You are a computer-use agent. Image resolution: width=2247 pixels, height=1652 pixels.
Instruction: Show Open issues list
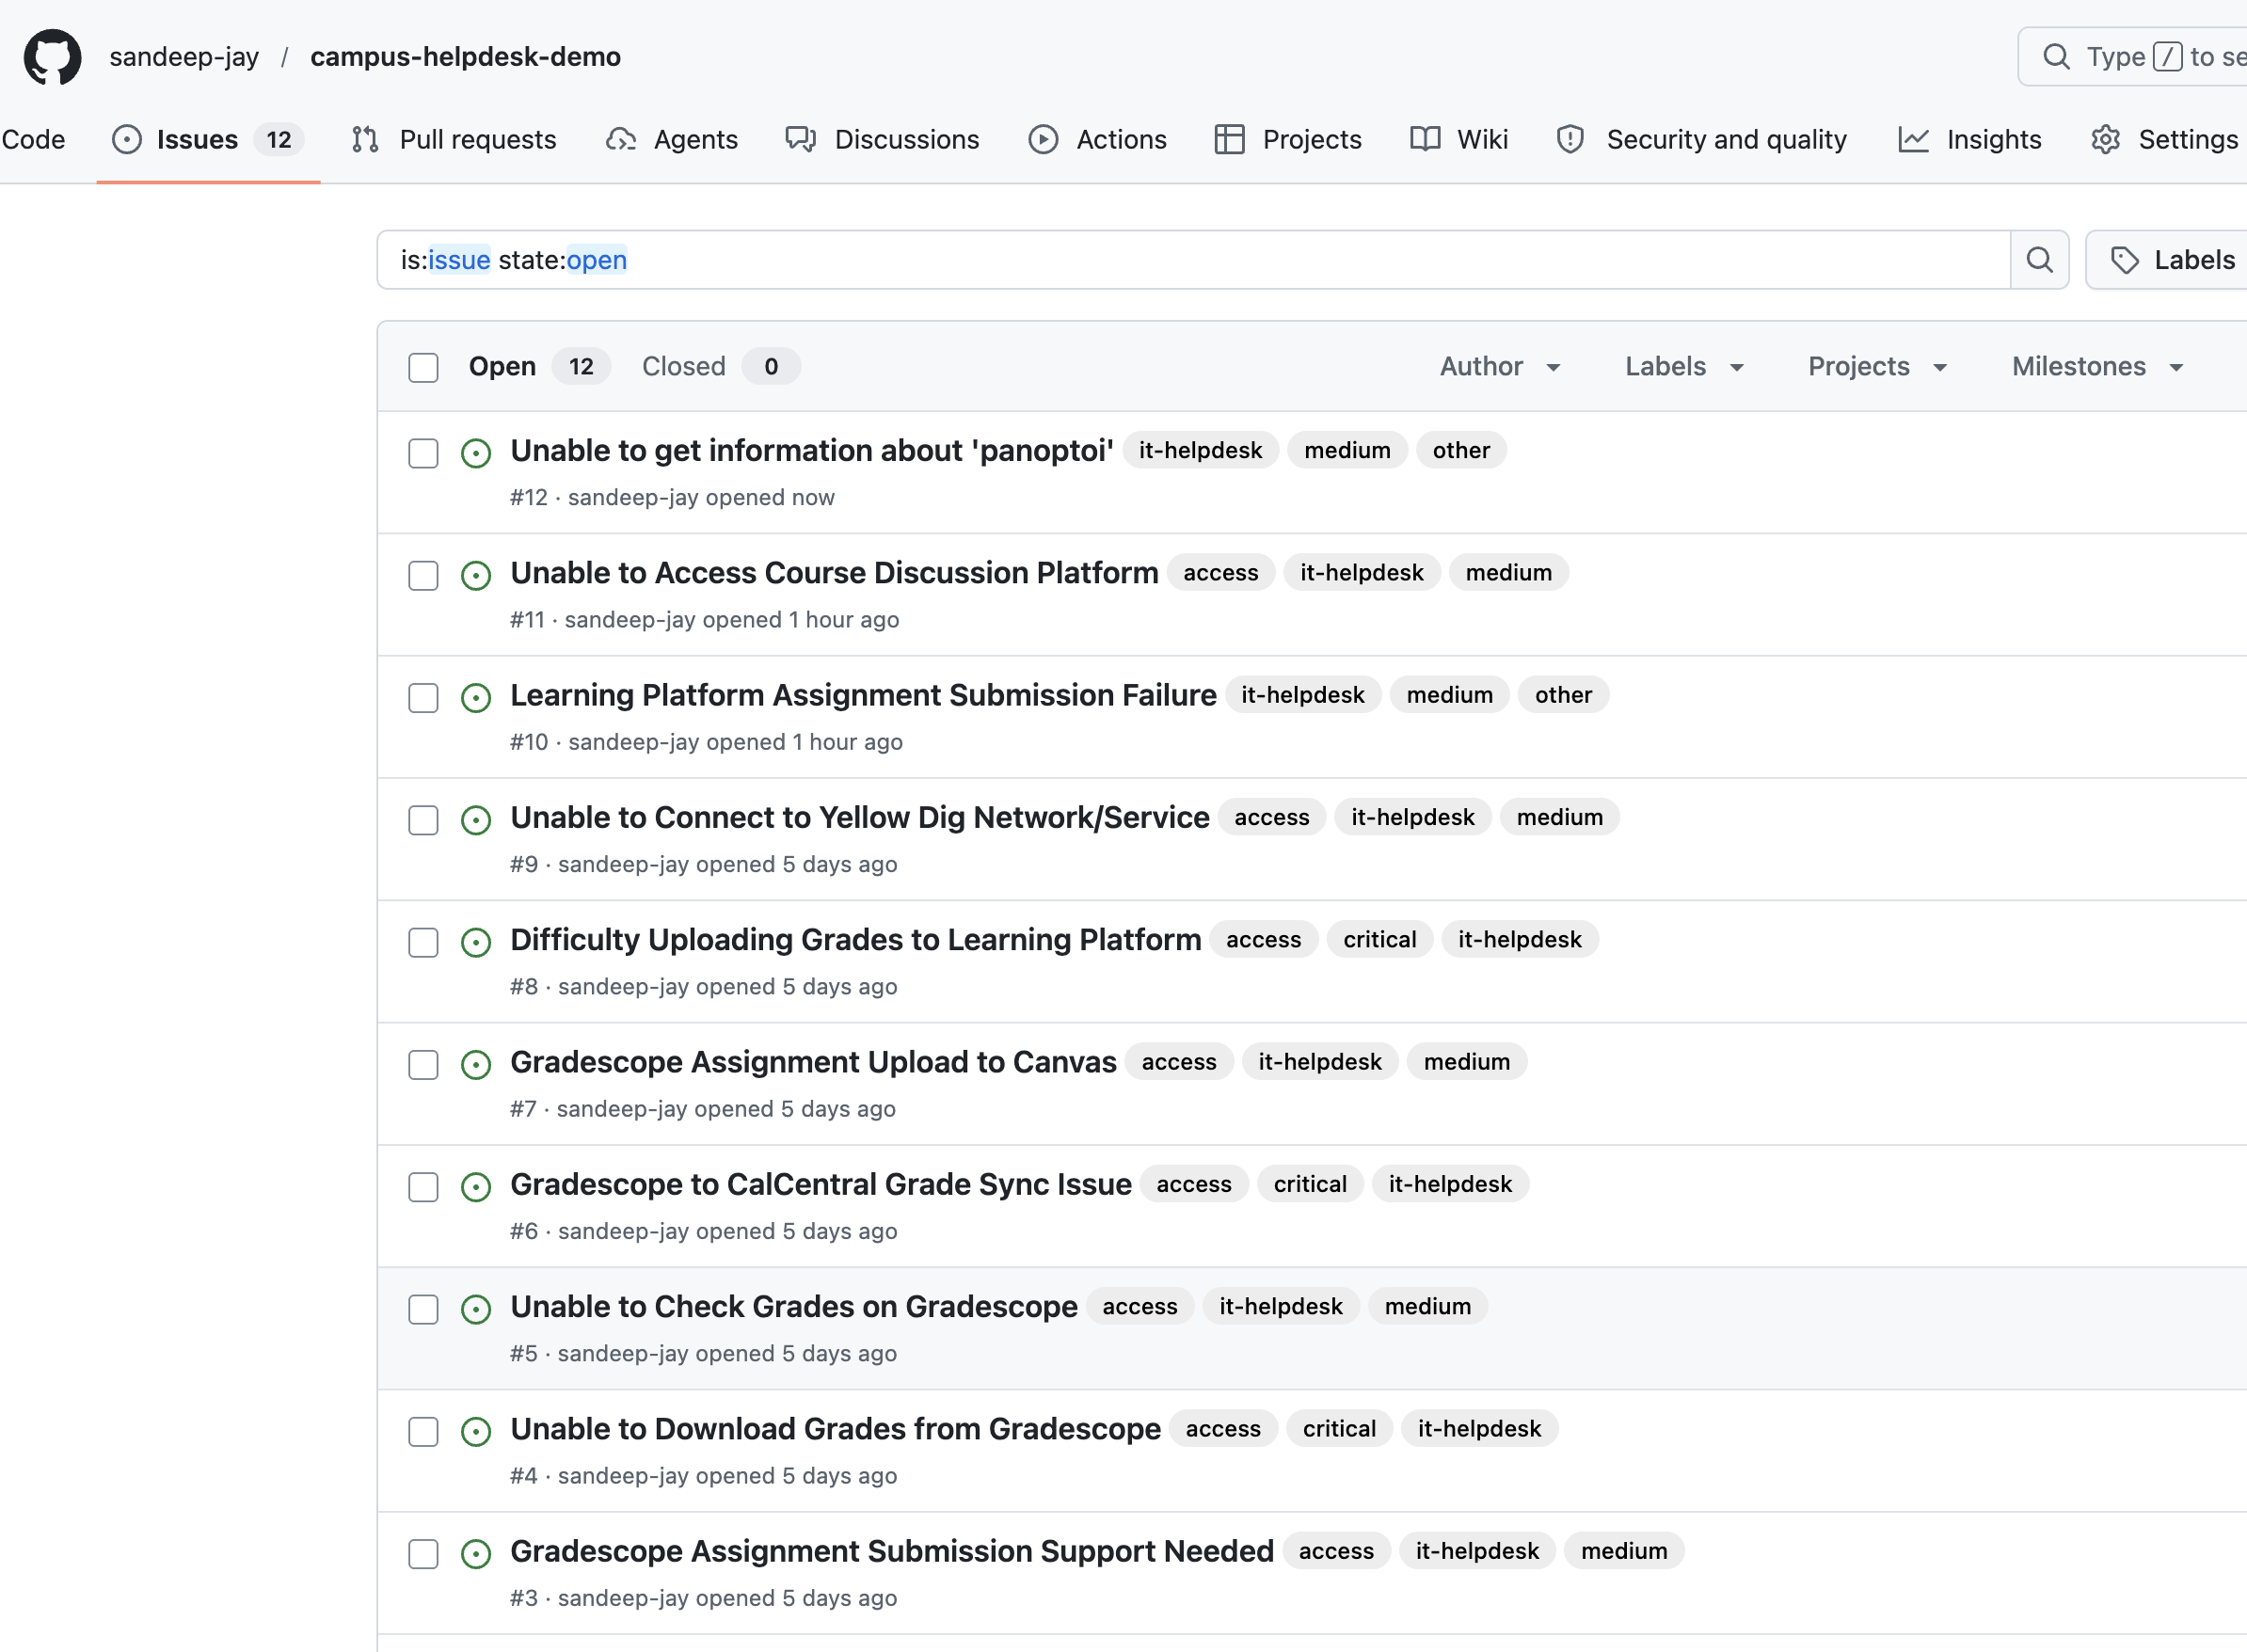pos(539,366)
